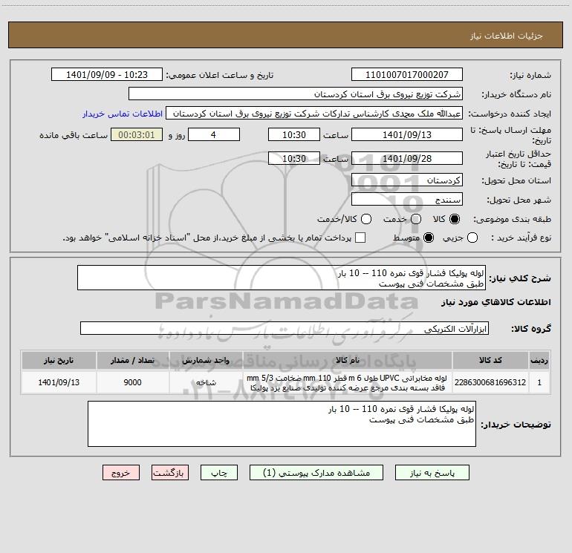Click the table date cell 1401/09/13

coord(59,382)
